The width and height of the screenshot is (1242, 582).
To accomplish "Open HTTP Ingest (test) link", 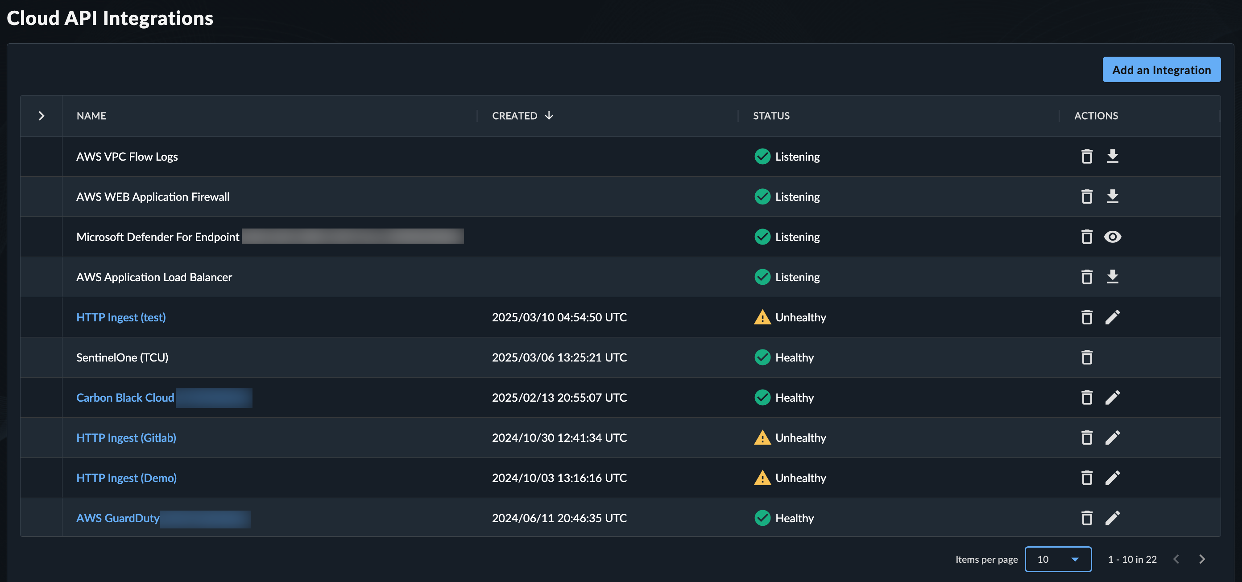I will [121, 317].
